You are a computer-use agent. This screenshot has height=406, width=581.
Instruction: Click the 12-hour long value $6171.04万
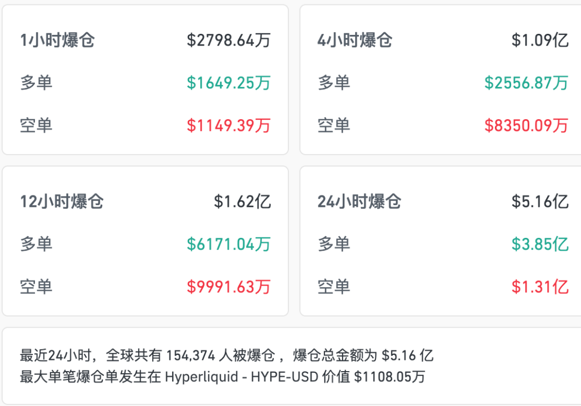[229, 244]
